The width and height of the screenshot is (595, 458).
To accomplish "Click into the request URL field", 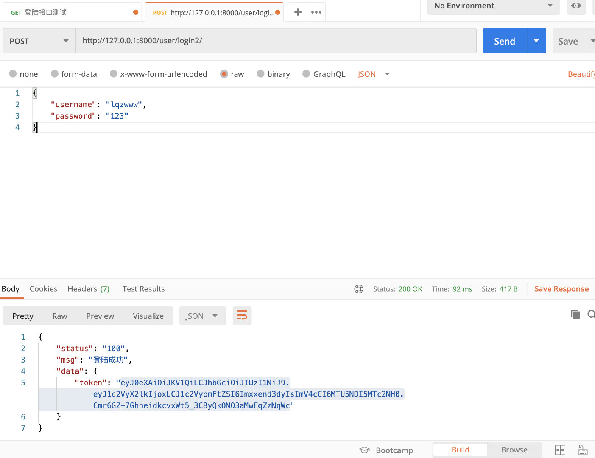I will pyautogui.click(x=276, y=41).
